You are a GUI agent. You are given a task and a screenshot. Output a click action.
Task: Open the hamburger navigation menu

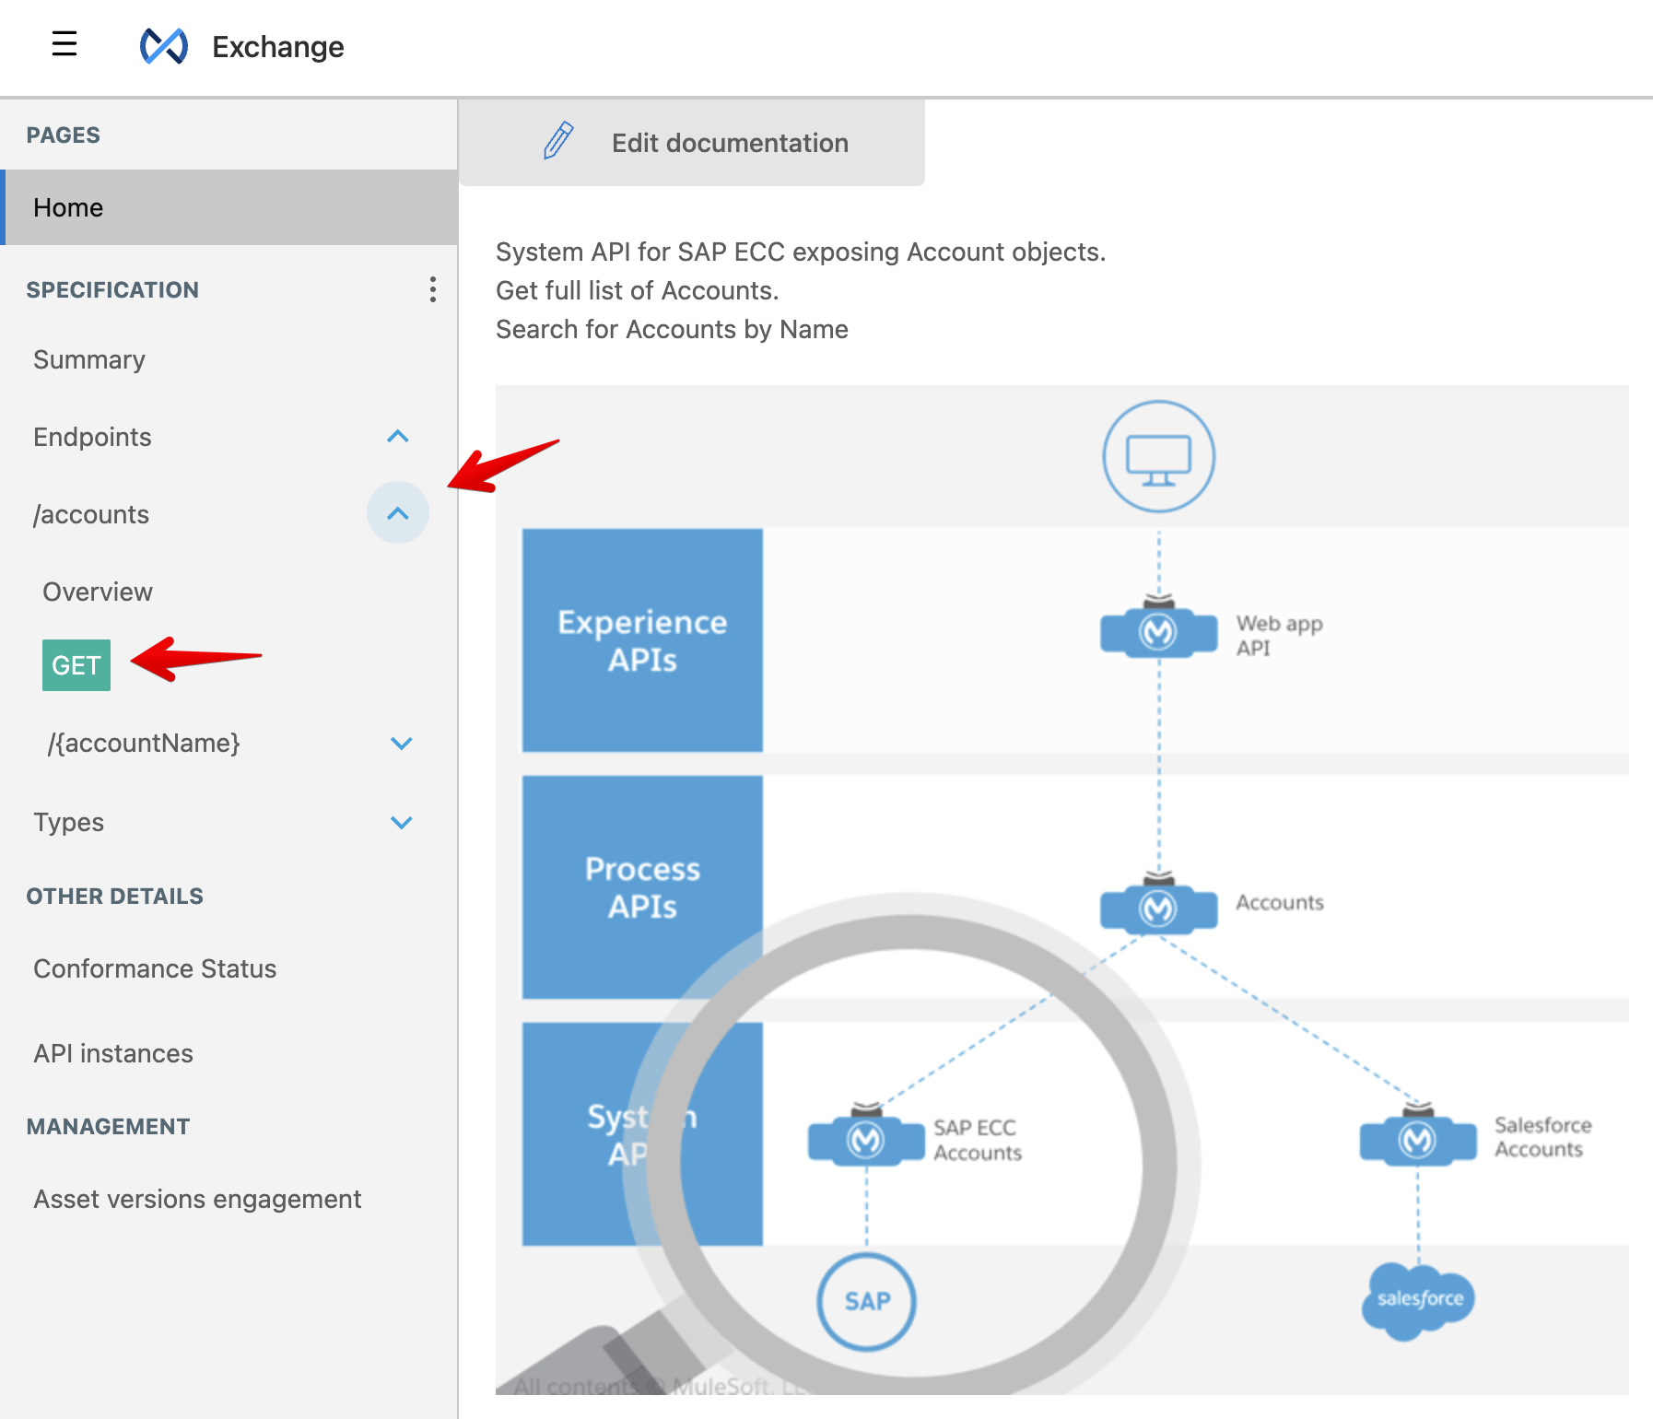(64, 44)
